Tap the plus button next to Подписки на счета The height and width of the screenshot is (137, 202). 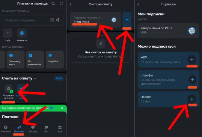click(x=127, y=19)
